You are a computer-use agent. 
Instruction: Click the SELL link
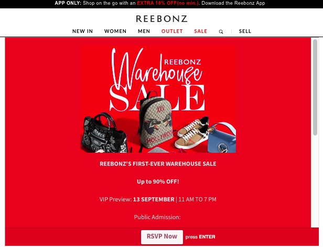[x=245, y=31]
